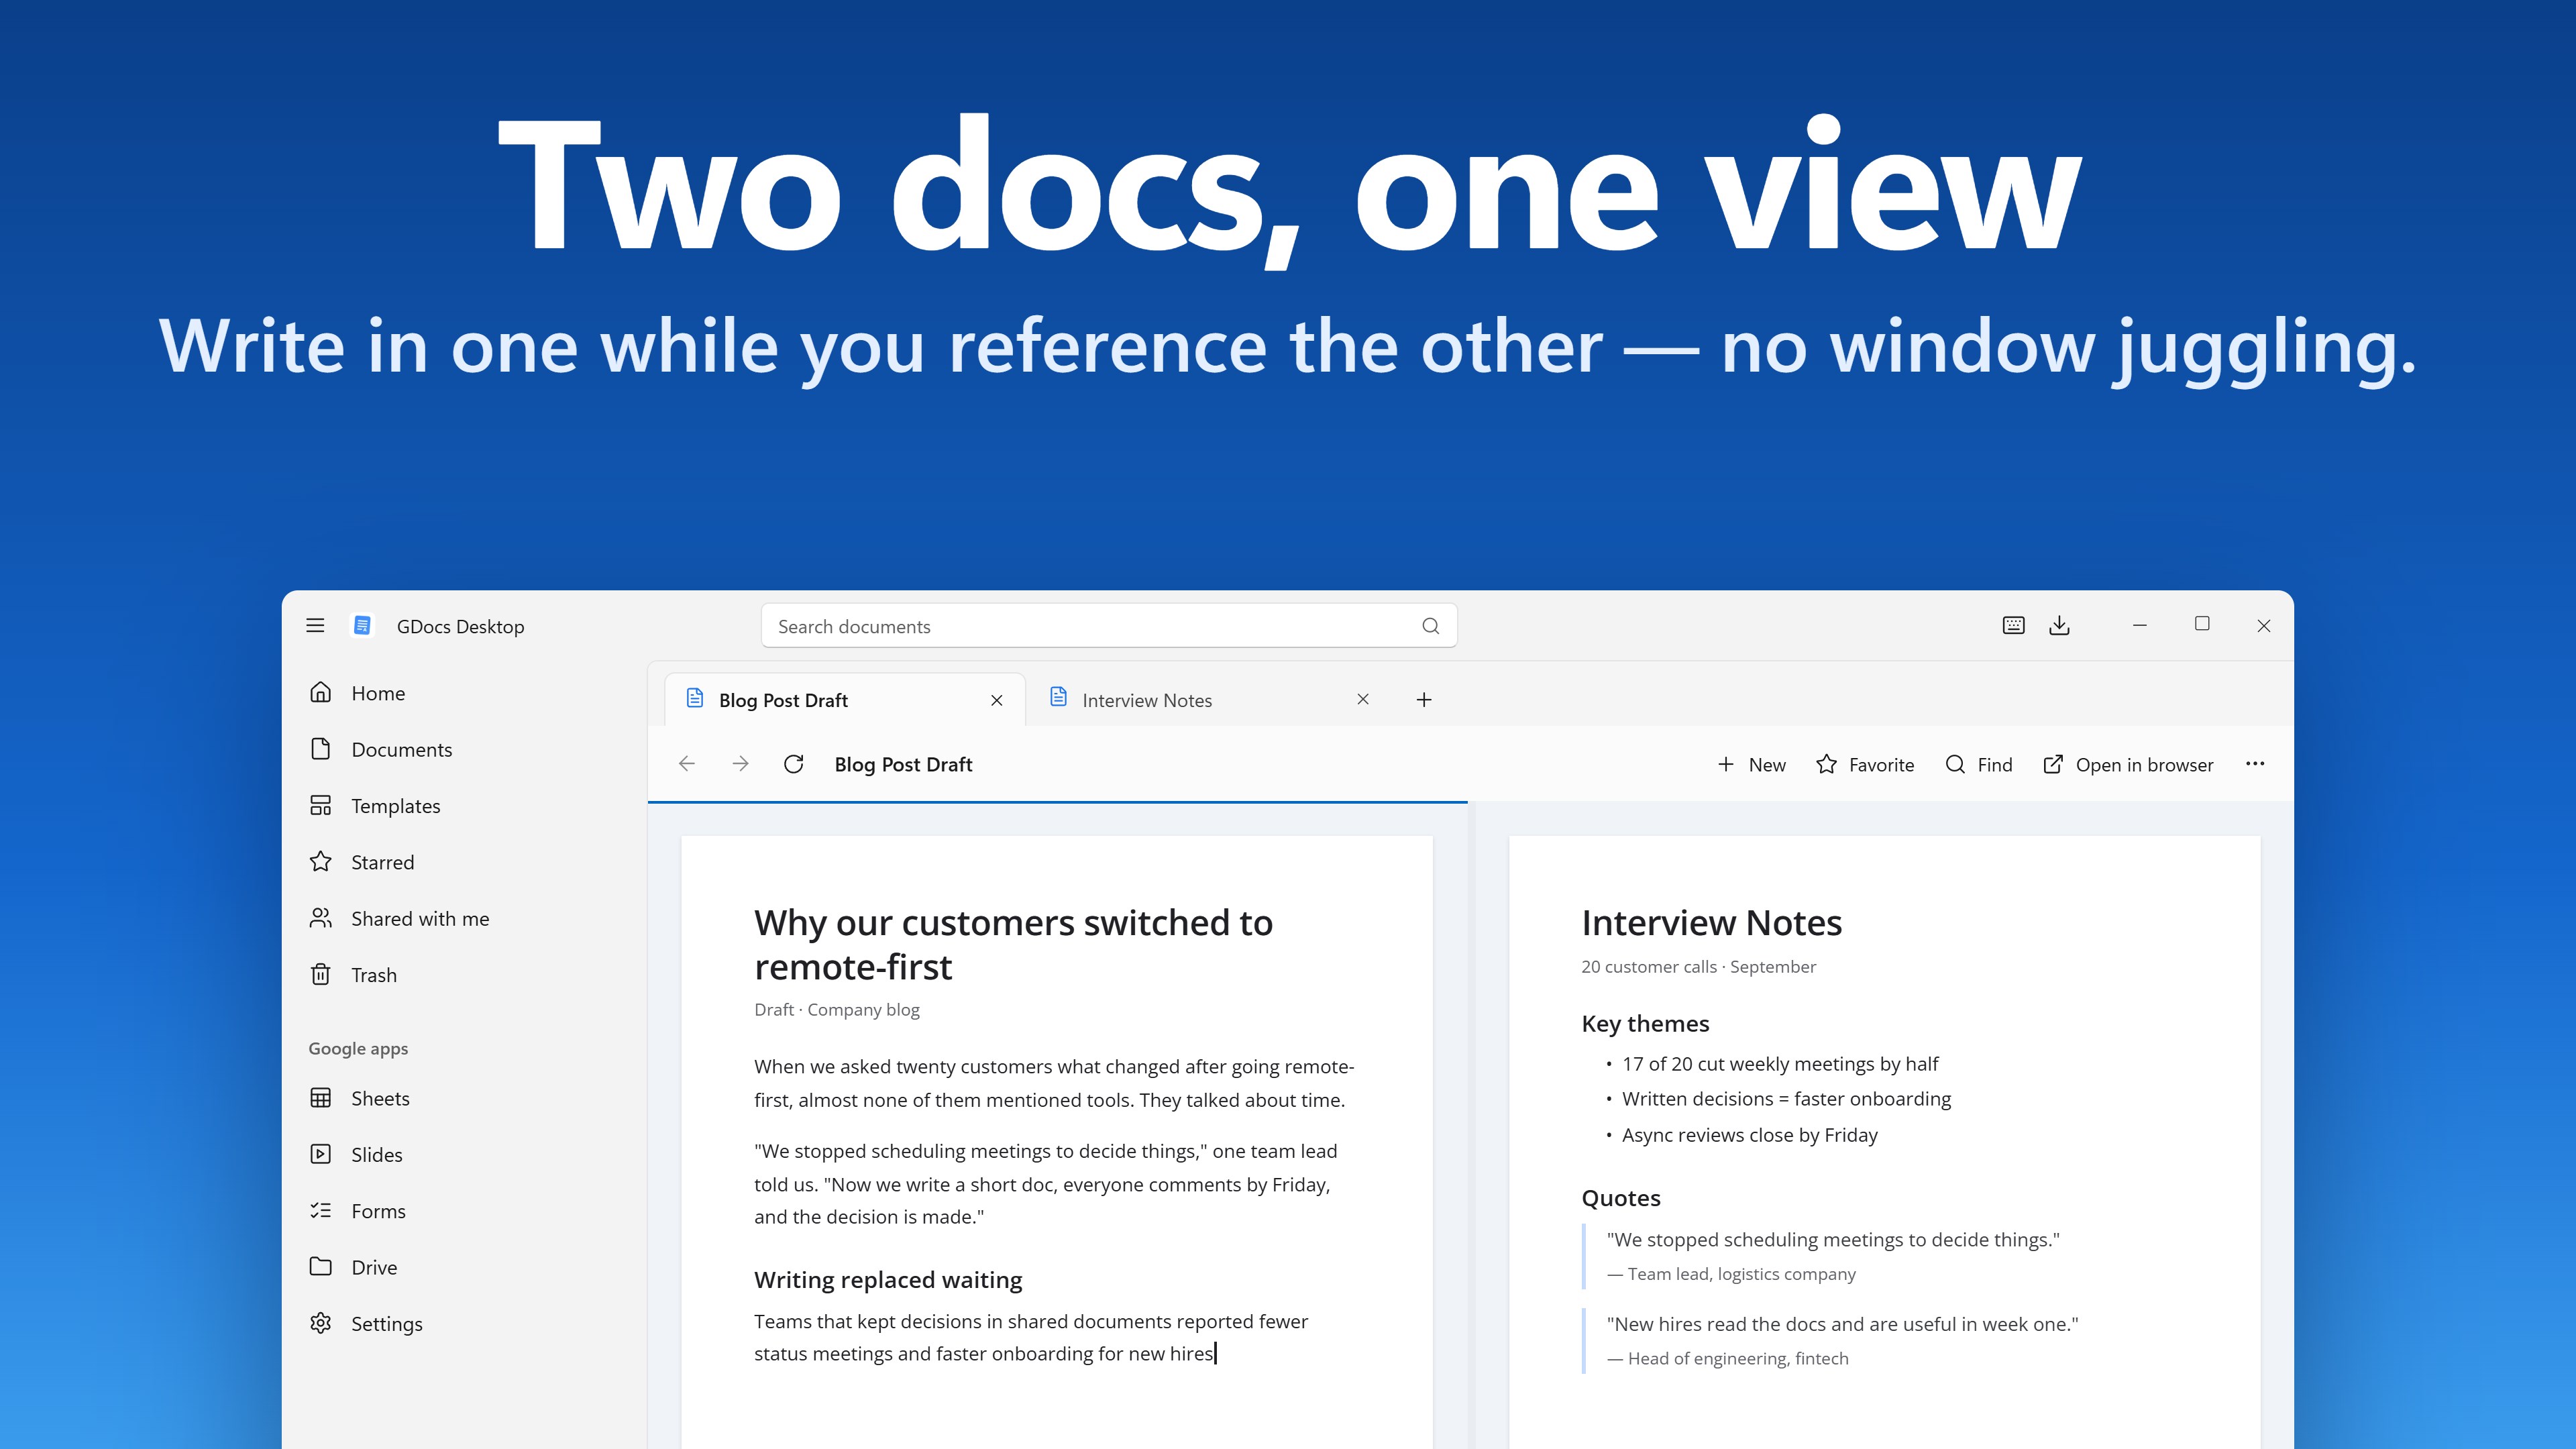Click the Favorite star icon in toolbar
This screenshot has height=1449, width=2576.
click(x=1826, y=764)
